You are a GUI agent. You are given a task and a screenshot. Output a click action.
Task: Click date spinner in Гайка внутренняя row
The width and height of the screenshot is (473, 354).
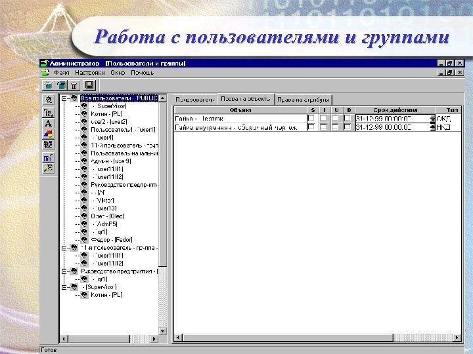click(x=432, y=127)
